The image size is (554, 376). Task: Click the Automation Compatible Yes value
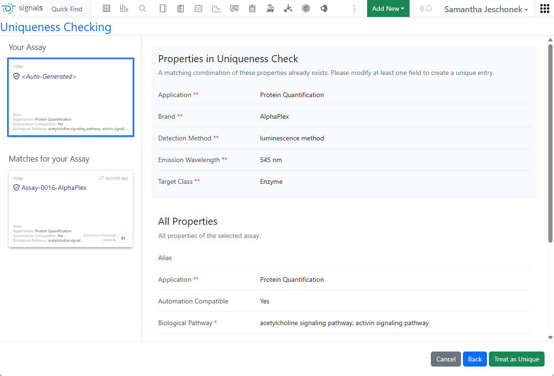click(x=264, y=301)
